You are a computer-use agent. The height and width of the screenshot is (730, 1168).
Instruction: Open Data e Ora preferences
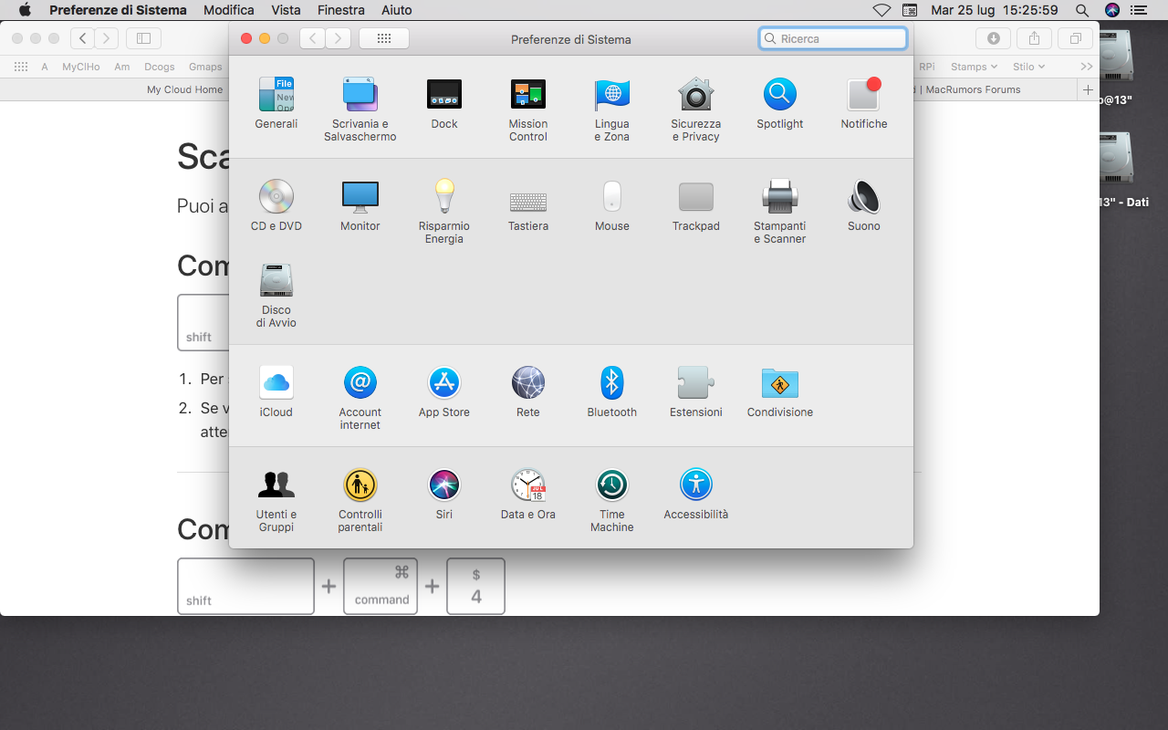tap(528, 494)
